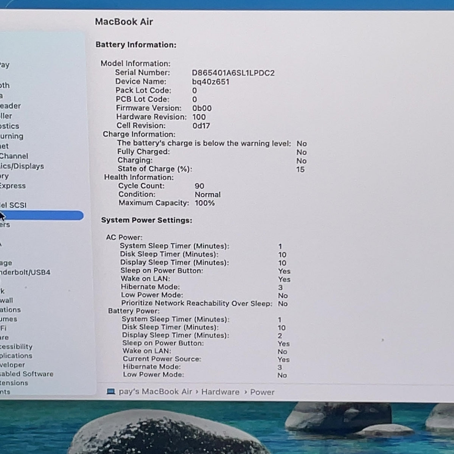Open Disabled Software in the sidebar
The width and height of the screenshot is (454, 454).
pyautogui.click(x=26, y=374)
